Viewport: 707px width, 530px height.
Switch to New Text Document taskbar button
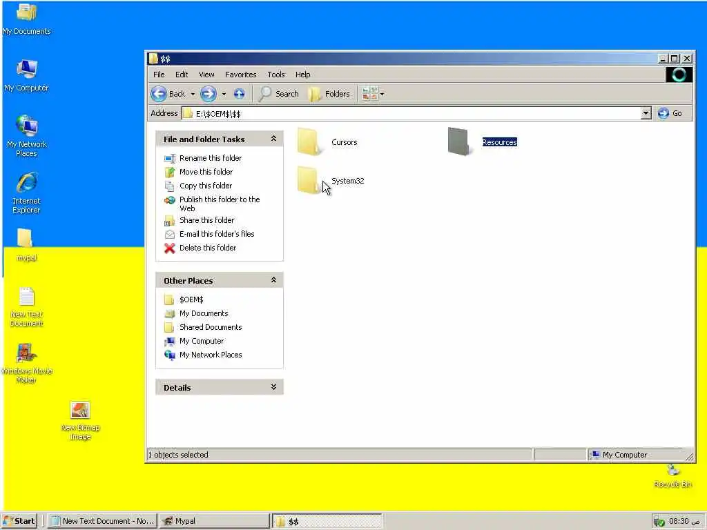102,521
